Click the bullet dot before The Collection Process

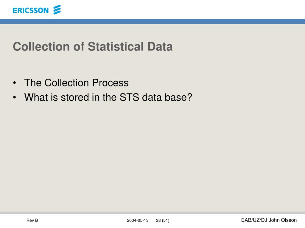click(15, 83)
